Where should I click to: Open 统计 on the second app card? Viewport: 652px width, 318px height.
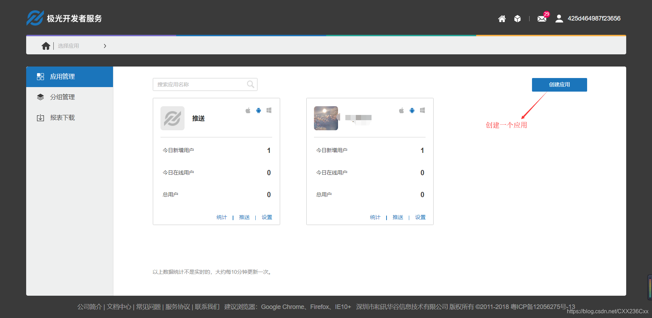375,217
